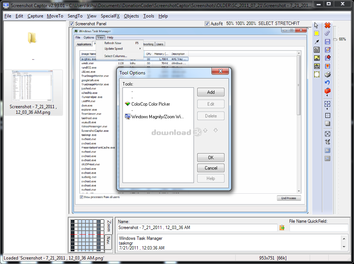The height and width of the screenshot is (264, 354).
Task: Expand the arrow below the blue-arrows square icon
Action: (327, 109)
